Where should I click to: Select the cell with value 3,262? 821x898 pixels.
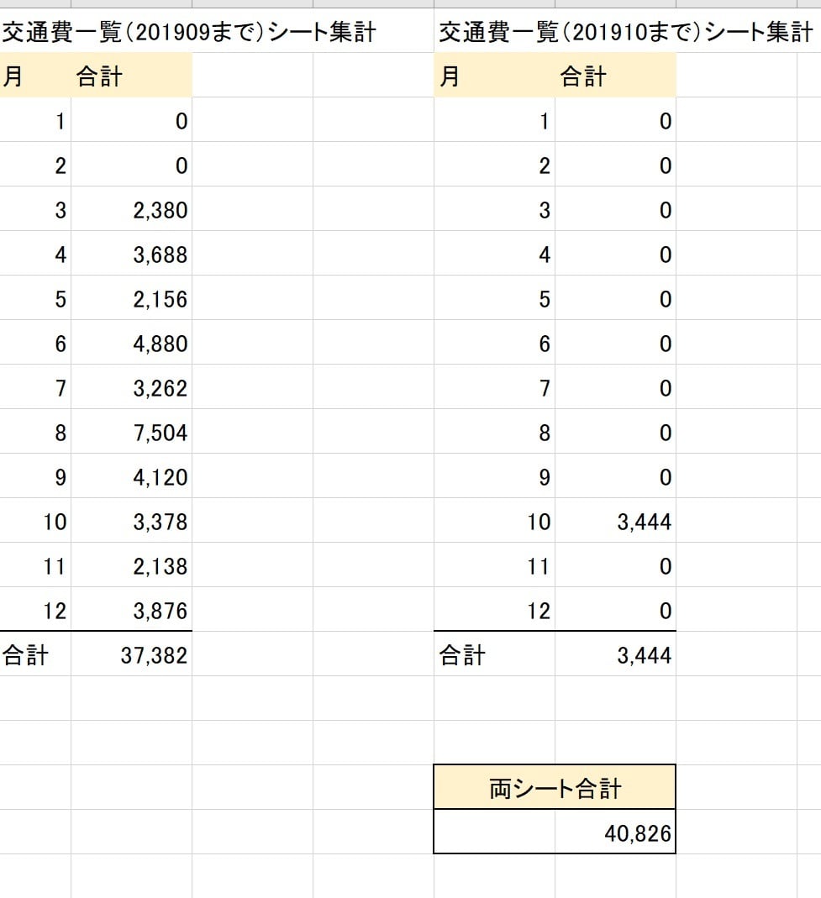pyautogui.click(x=131, y=387)
